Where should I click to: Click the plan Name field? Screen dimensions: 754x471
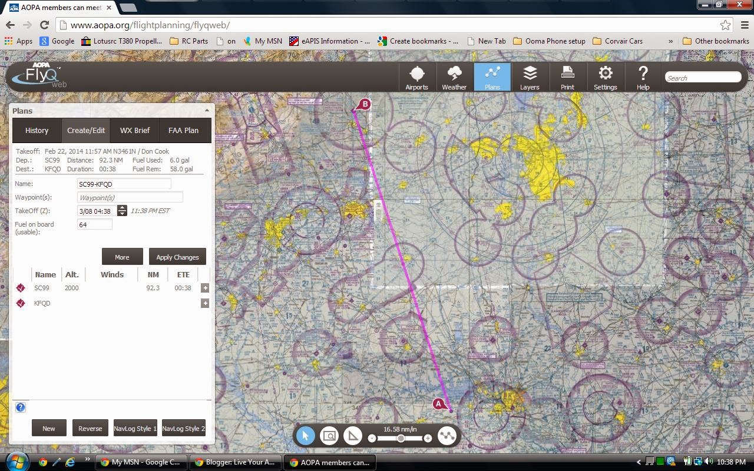pos(124,184)
